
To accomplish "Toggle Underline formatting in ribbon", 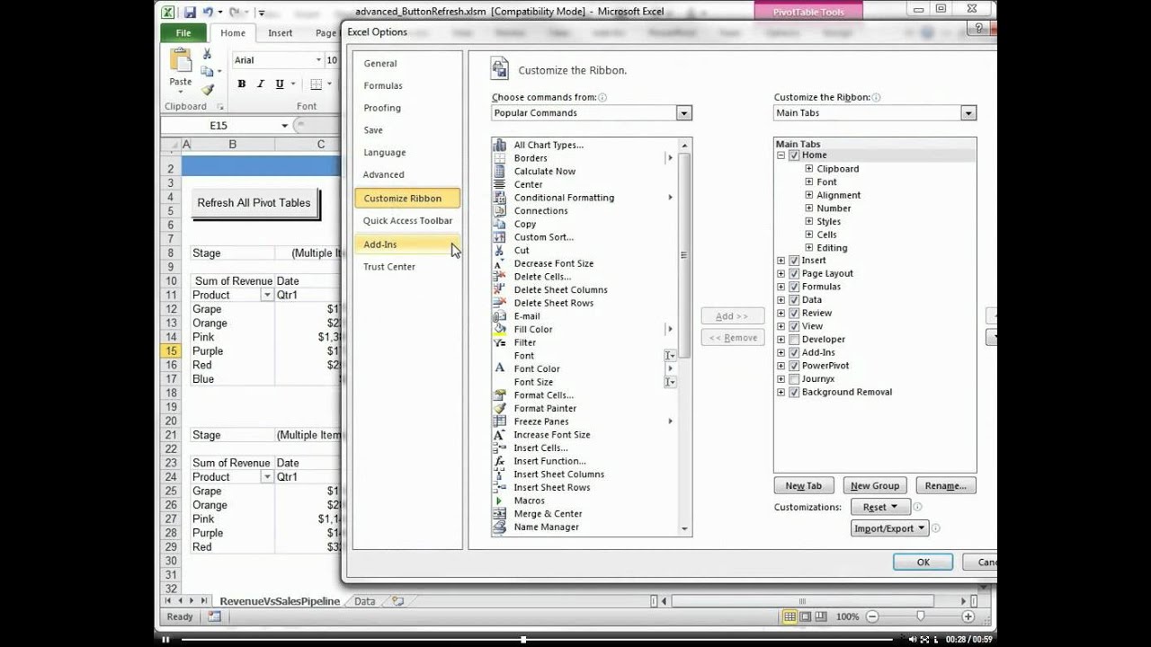I will coord(280,84).
